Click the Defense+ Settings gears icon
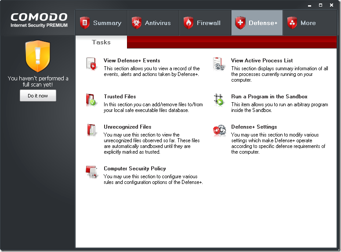Image resolution: width=341 pixels, height=252 pixels. click(219, 130)
